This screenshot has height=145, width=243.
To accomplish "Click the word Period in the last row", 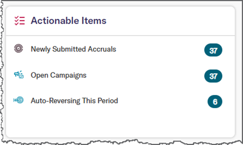I will [108, 101].
